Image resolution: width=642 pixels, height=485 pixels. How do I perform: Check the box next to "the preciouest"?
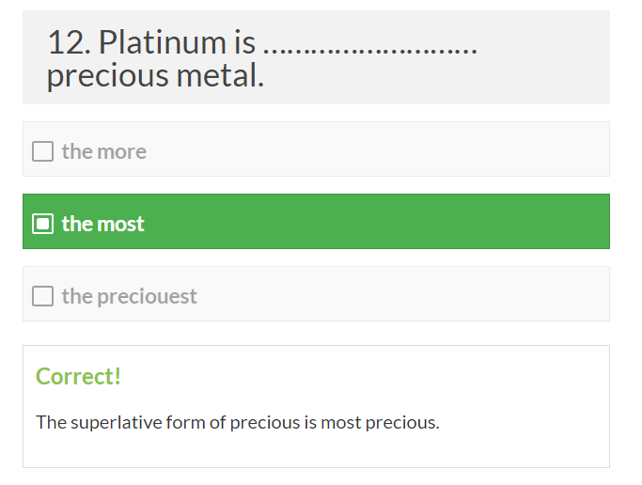coord(42,296)
